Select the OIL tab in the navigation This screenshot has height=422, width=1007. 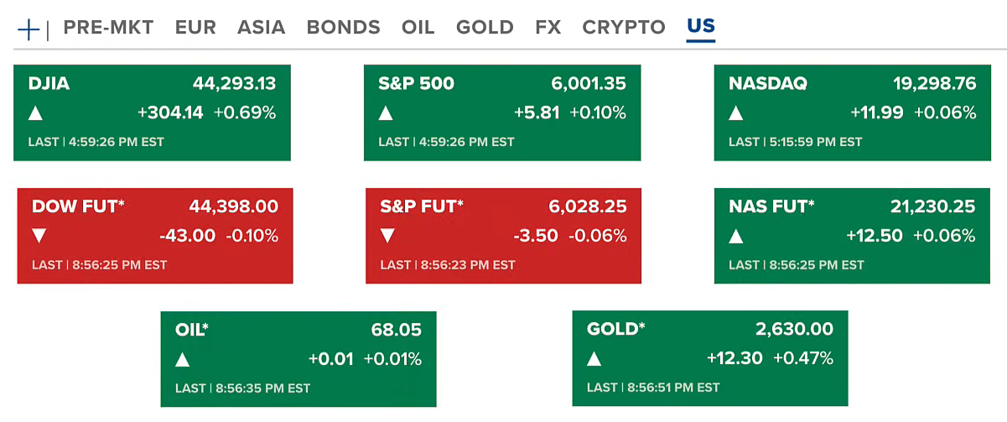click(x=418, y=27)
